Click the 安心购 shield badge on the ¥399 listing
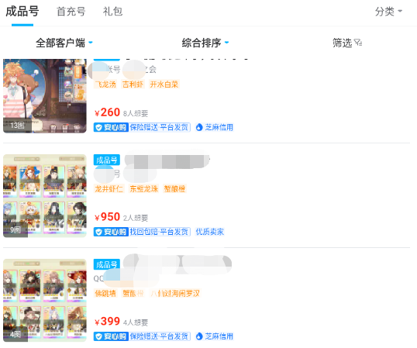The height and width of the screenshot is (348, 417). [111, 336]
